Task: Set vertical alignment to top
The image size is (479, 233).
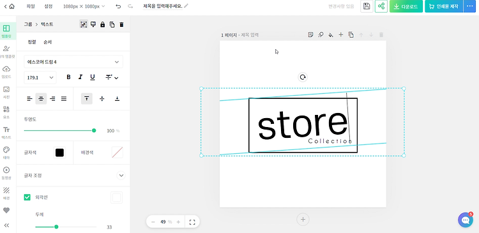Action: tap(87, 99)
